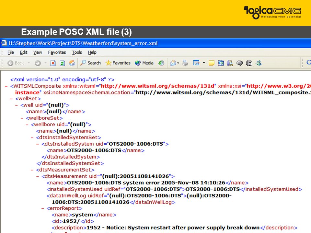311x233 pixels.
Task: Click the yellow note Discuss icon
Action: pyautogui.click(x=212, y=63)
